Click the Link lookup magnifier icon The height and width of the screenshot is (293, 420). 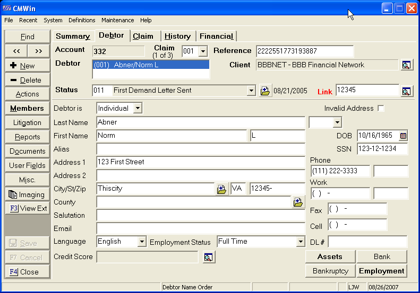point(406,91)
